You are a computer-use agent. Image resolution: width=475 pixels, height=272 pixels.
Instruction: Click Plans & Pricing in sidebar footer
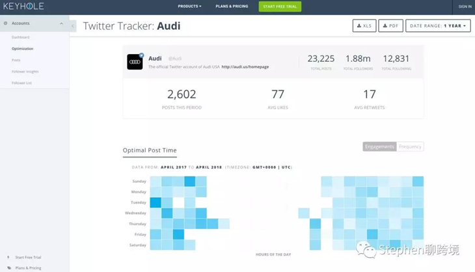28,268
